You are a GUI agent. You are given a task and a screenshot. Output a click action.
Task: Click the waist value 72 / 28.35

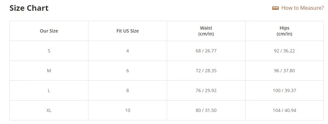tap(206, 71)
